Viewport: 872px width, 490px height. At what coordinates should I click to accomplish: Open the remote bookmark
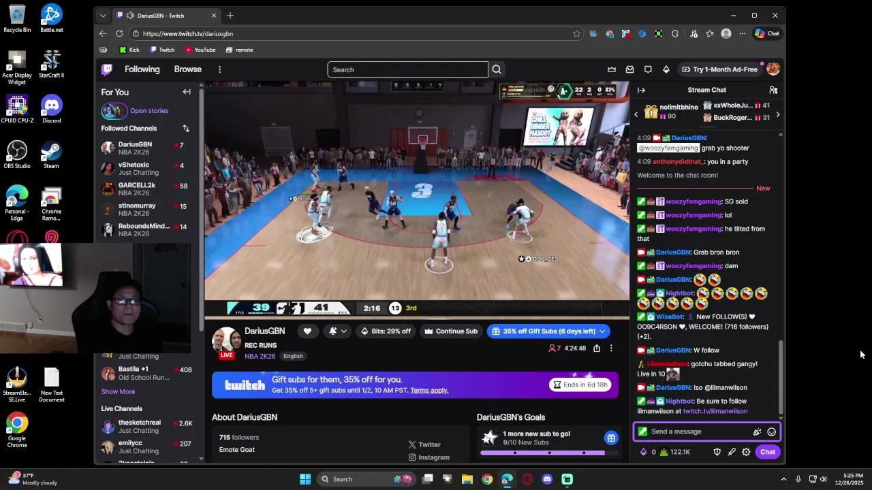239,50
